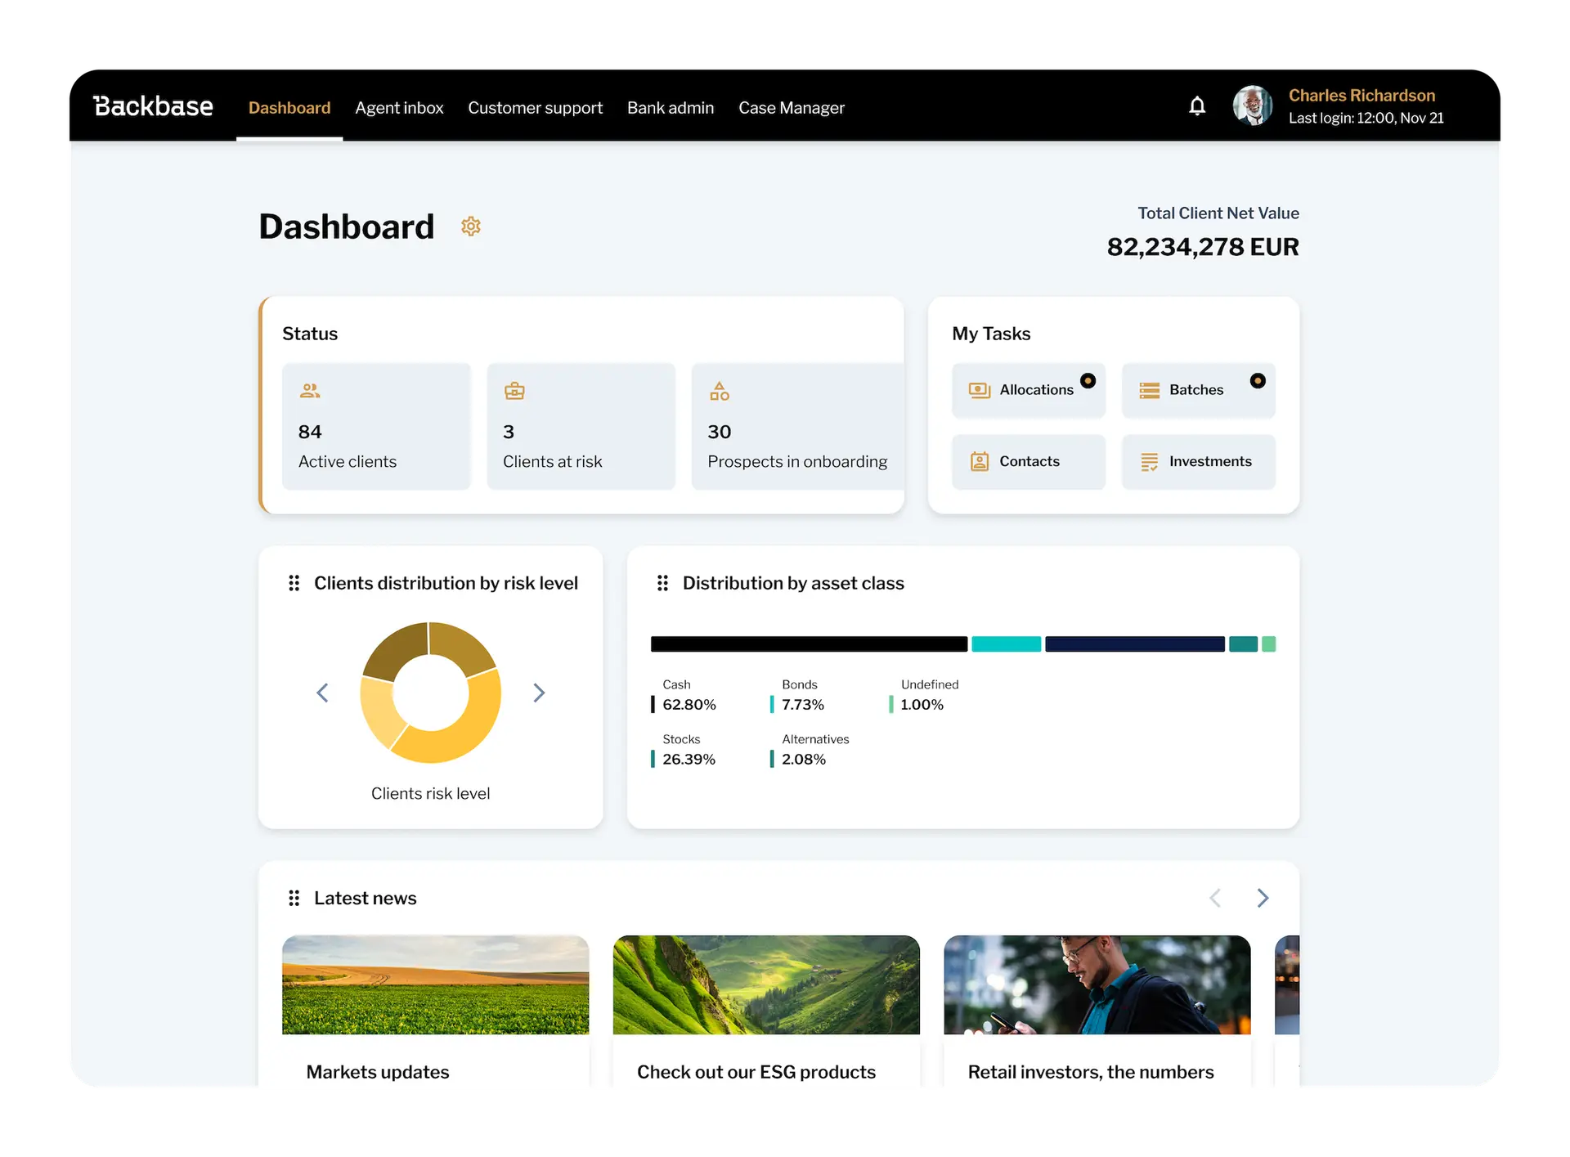Show previous risk level chart
1570x1157 pixels.
pos(323,693)
